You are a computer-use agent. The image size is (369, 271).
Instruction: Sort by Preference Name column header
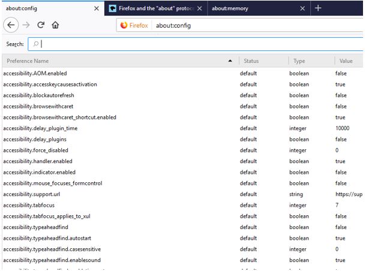pyautogui.click(x=114, y=61)
